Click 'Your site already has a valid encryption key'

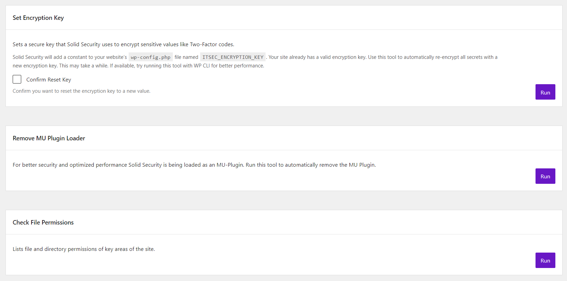(317, 57)
